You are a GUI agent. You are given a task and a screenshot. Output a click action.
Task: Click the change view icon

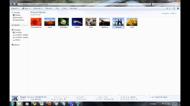[x=167, y=8]
